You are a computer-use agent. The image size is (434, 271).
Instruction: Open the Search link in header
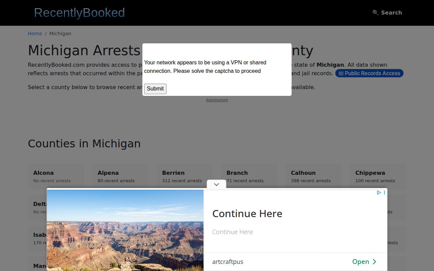(x=387, y=13)
